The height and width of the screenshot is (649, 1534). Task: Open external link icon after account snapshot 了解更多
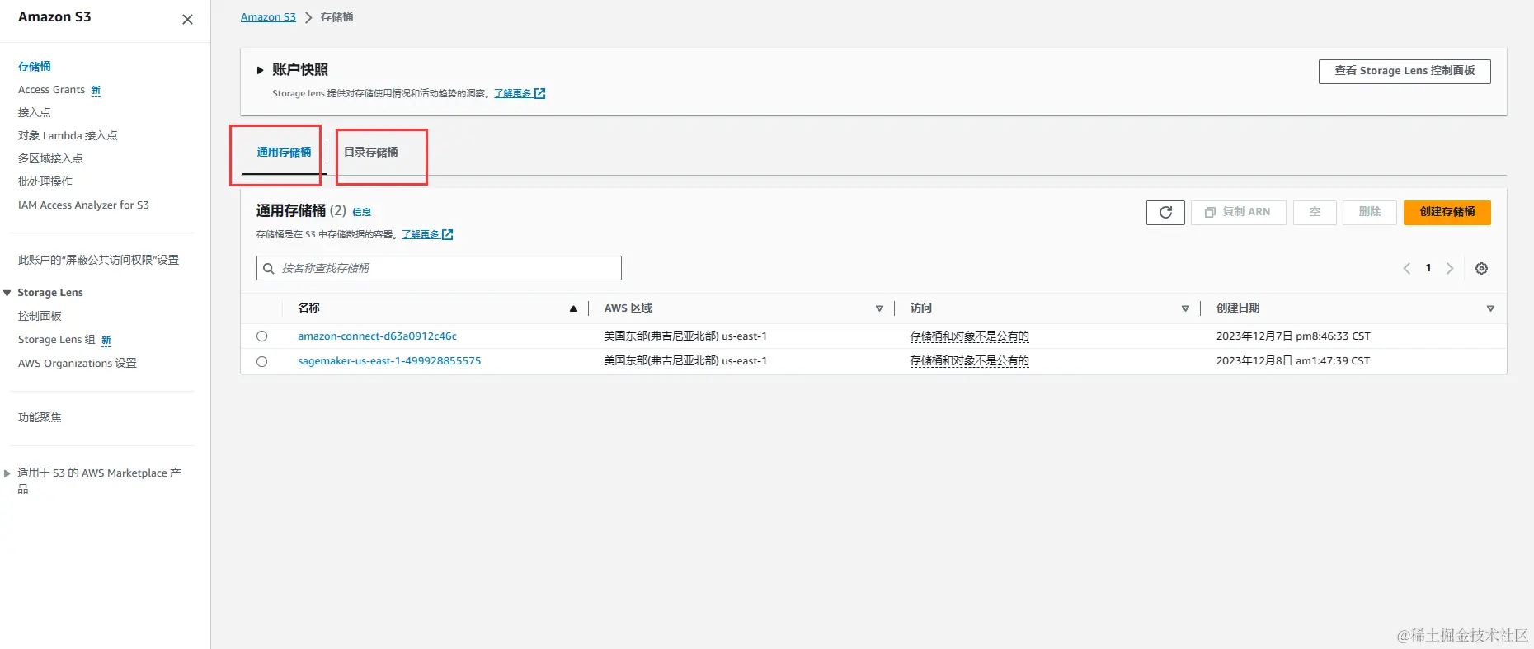point(540,93)
